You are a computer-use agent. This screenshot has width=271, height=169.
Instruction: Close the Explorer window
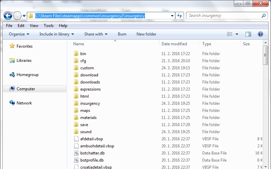[260, 3]
